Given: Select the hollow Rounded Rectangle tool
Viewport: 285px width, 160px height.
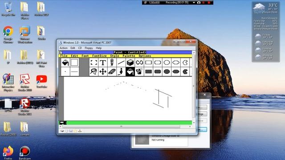Looking at the screenshot, I should [158, 63].
